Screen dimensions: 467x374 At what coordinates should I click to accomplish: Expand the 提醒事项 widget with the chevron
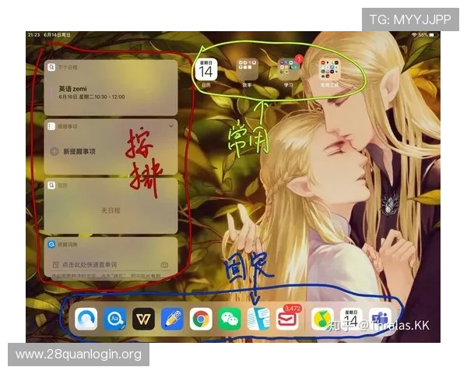[171, 126]
